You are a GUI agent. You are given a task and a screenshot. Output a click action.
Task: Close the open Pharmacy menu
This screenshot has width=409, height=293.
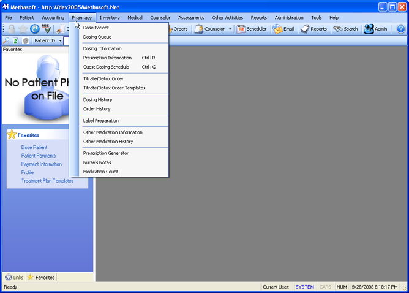tap(82, 18)
